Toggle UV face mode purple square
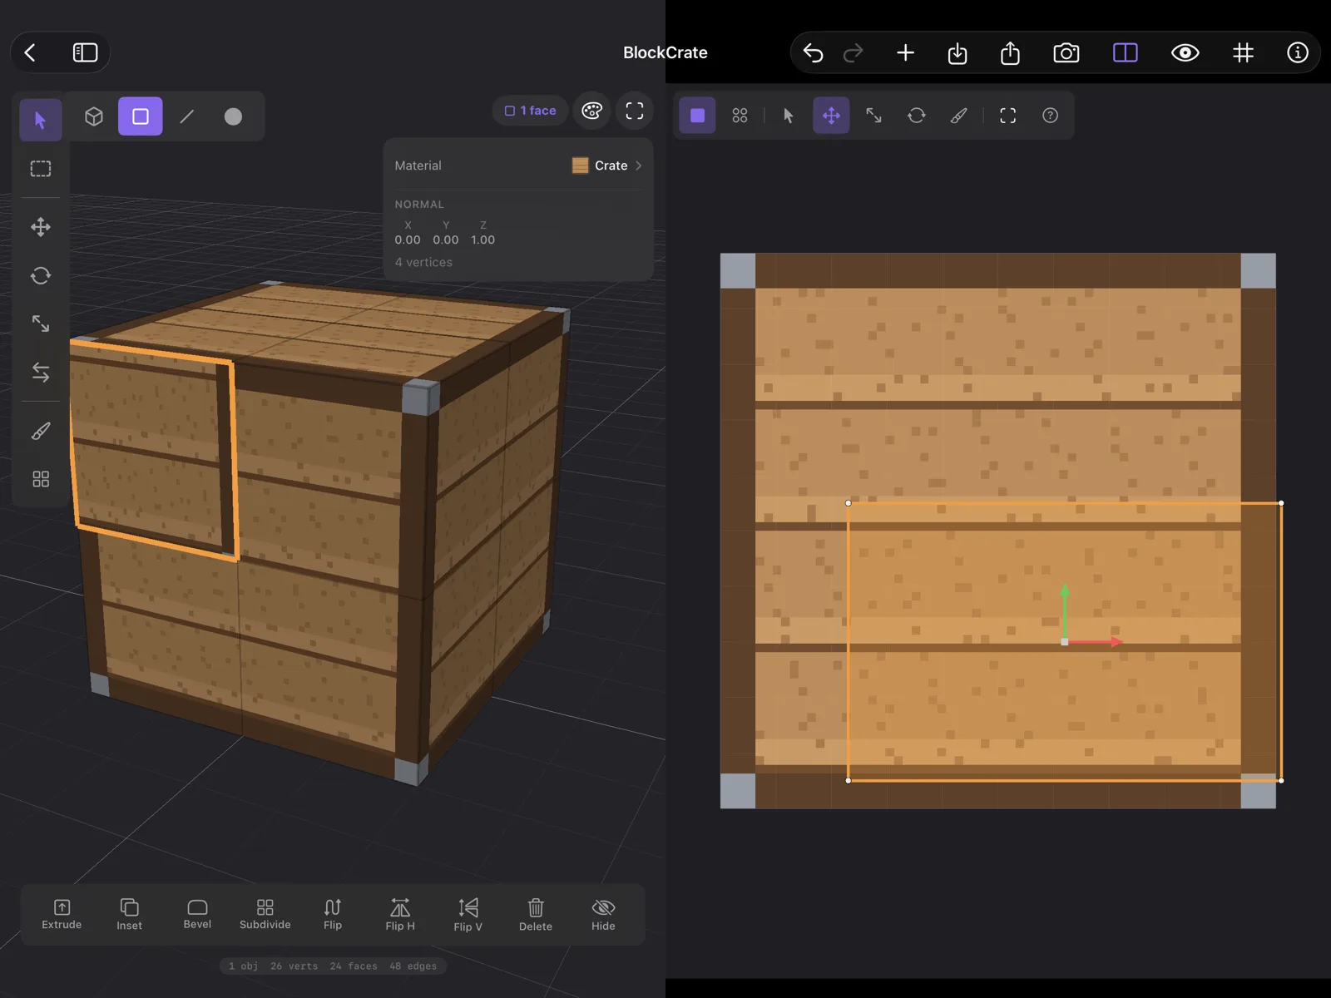The image size is (1331, 998). (x=698, y=116)
